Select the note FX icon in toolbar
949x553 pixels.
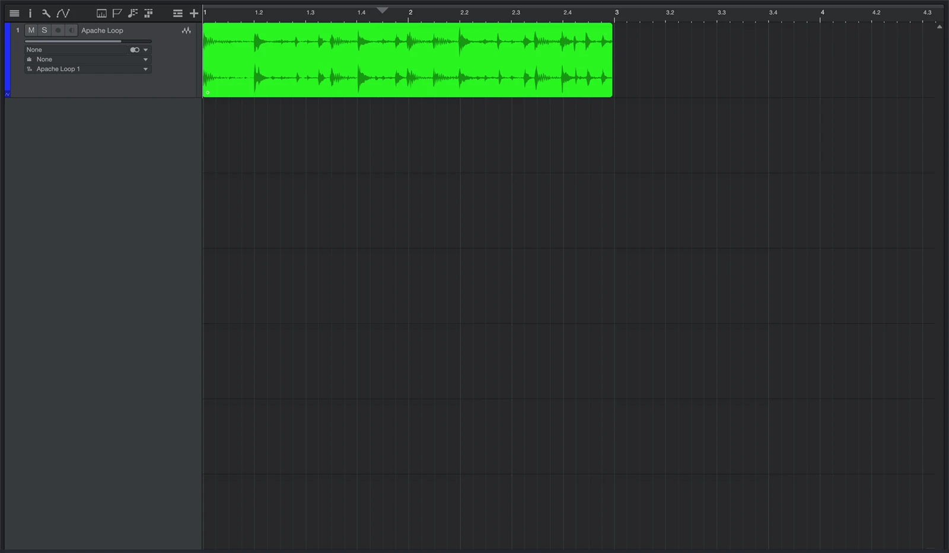click(x=133, y=12)
